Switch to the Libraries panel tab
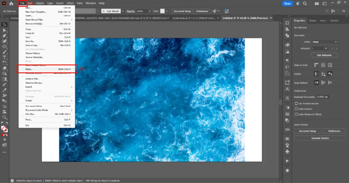The width and height of the screenshot is (349, 183). [334, 20]
